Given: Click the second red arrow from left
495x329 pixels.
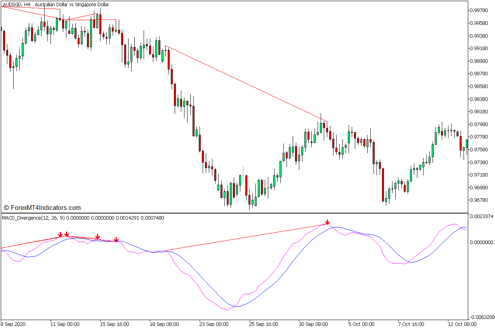Looking at the screenshot, I should (67, 234).
